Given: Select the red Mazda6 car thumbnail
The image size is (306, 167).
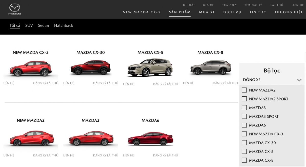Looking at the screenshot, I should pyautogui.click(x=150, y=138).
